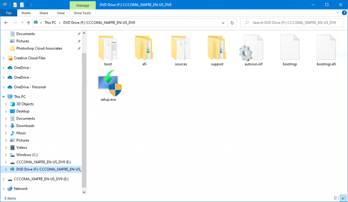The height and width of the screenshot is (202, 348).
Task: Open the Home ribbon tab
Action: 26,13
